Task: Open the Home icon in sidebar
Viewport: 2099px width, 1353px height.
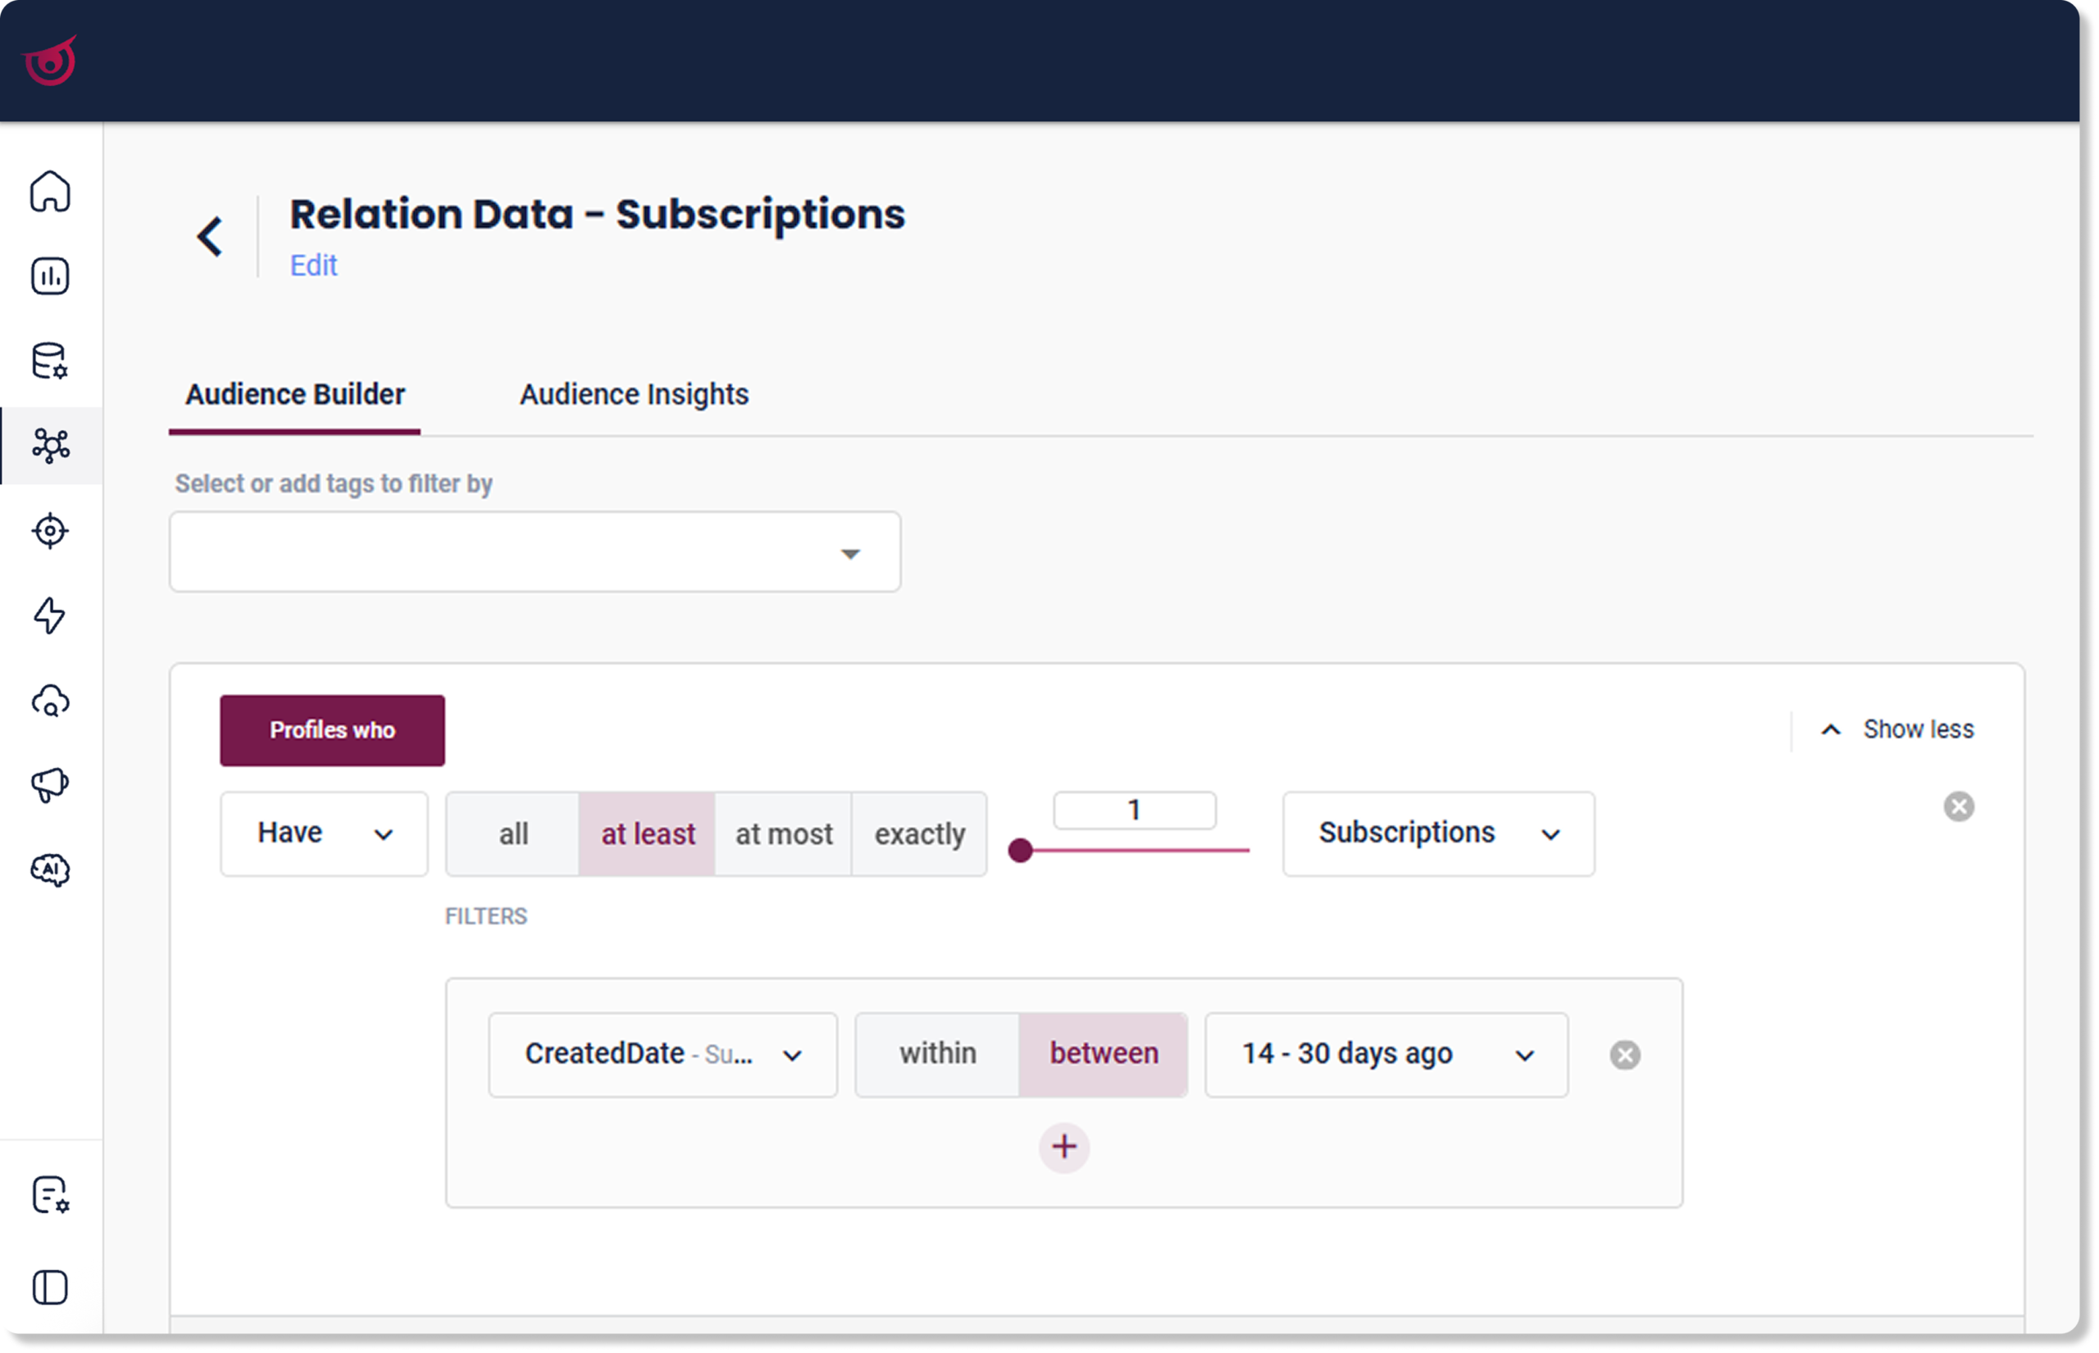Action: click(x=50, y=192)
